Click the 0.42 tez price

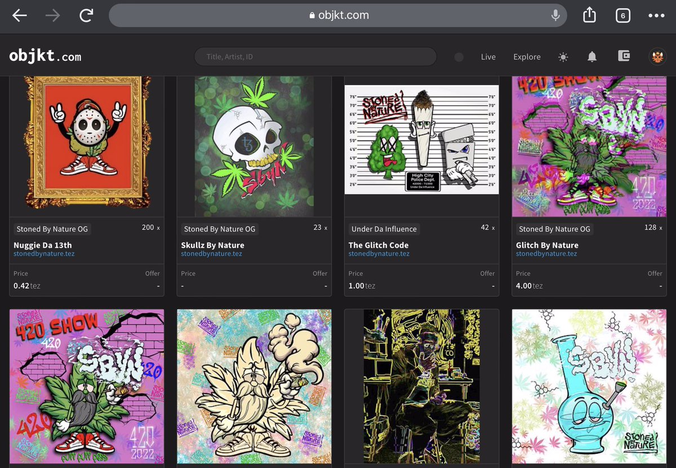tap(27, 286)
